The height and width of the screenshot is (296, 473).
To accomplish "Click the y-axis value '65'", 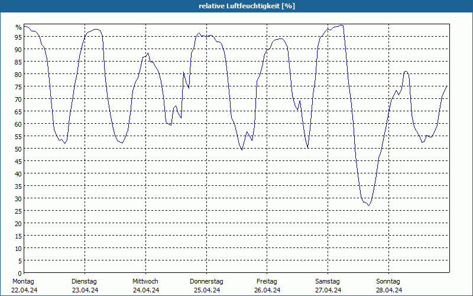I will coord(18,112).
